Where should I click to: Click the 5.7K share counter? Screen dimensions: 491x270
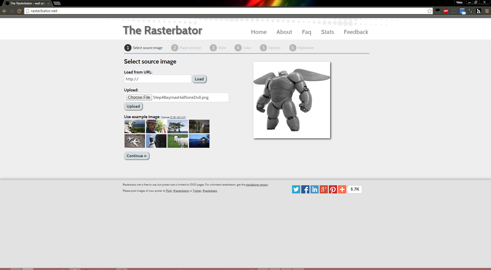click(x=355, y=189)
